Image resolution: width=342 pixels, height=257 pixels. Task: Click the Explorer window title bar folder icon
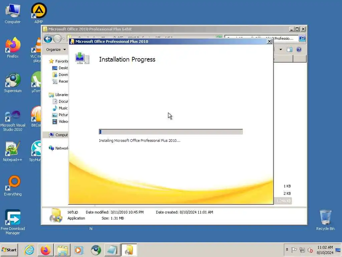(45, 29)
